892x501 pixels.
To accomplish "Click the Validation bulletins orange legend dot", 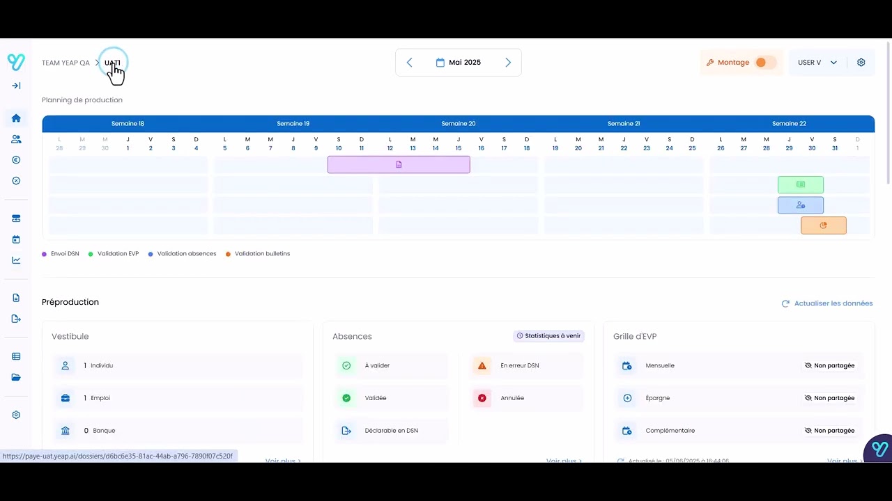I will click(x=228, y=254).
